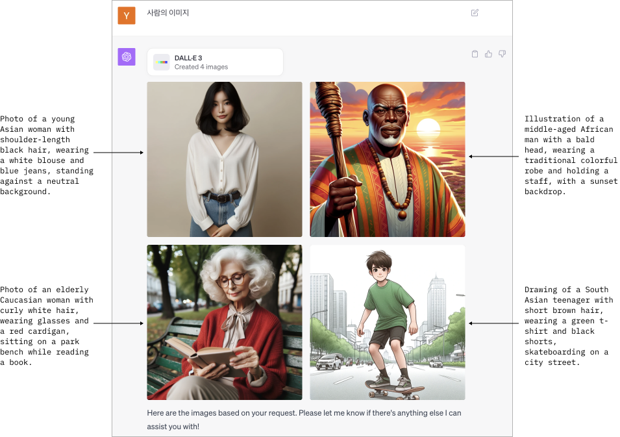Image resolution: width=620 pixels, height=437 pixels.
Task: Open the skateboarding teenager image
Action: (388, 322)
